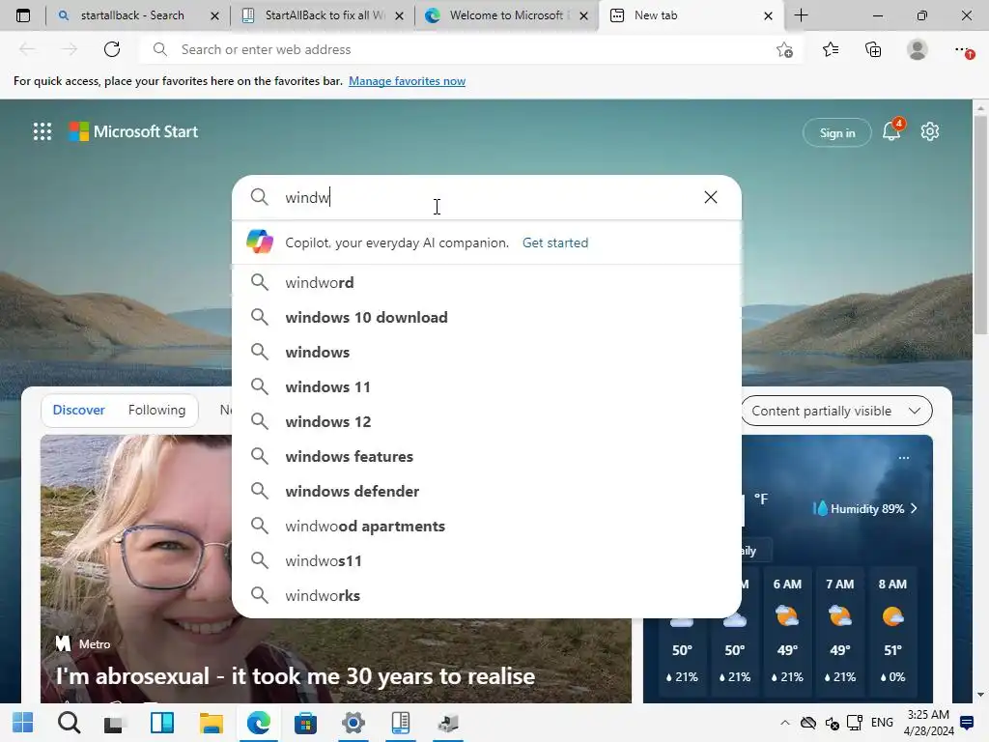Choose the windows 12 suggestion
Screen dimensions: 989x742
(487, 421)
